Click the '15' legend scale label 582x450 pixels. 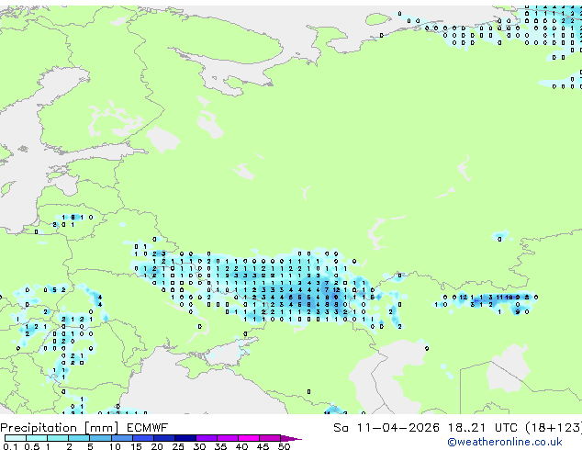136,446
